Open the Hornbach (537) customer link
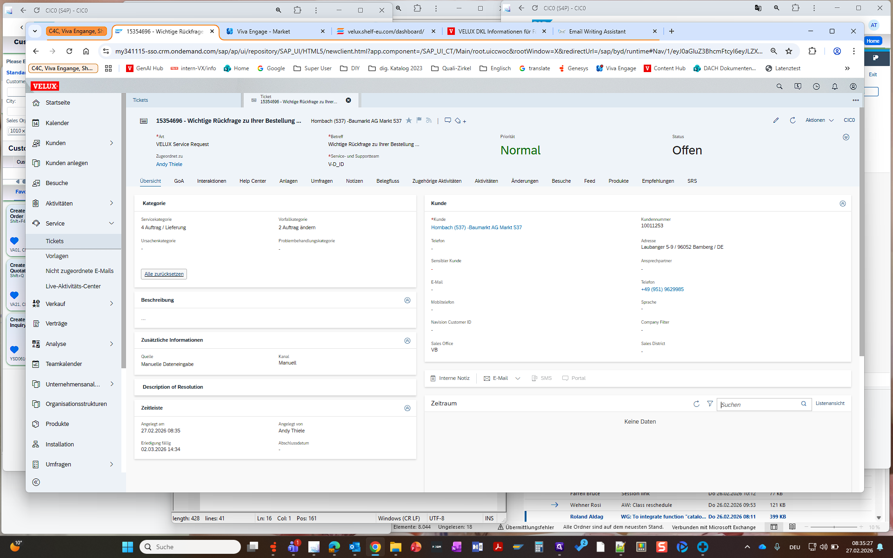 (x=476, y=228)
